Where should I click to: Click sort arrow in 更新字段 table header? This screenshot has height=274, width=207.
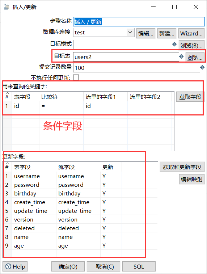pos(7,164)
